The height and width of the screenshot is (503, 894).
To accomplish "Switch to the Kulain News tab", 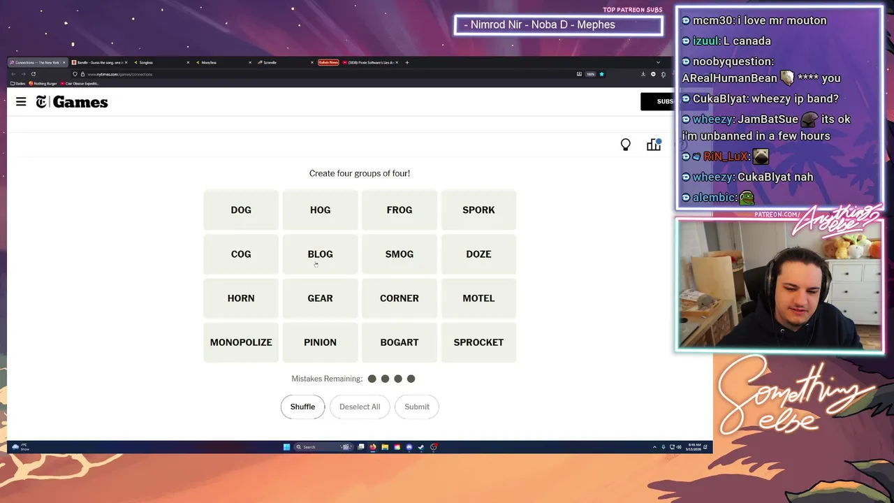I will click(328, 62).
